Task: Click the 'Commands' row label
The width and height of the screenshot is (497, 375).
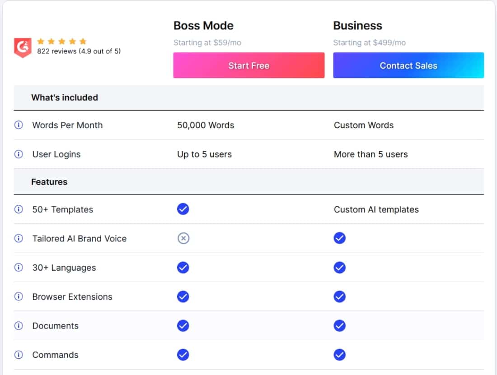Action: point(55,355)
